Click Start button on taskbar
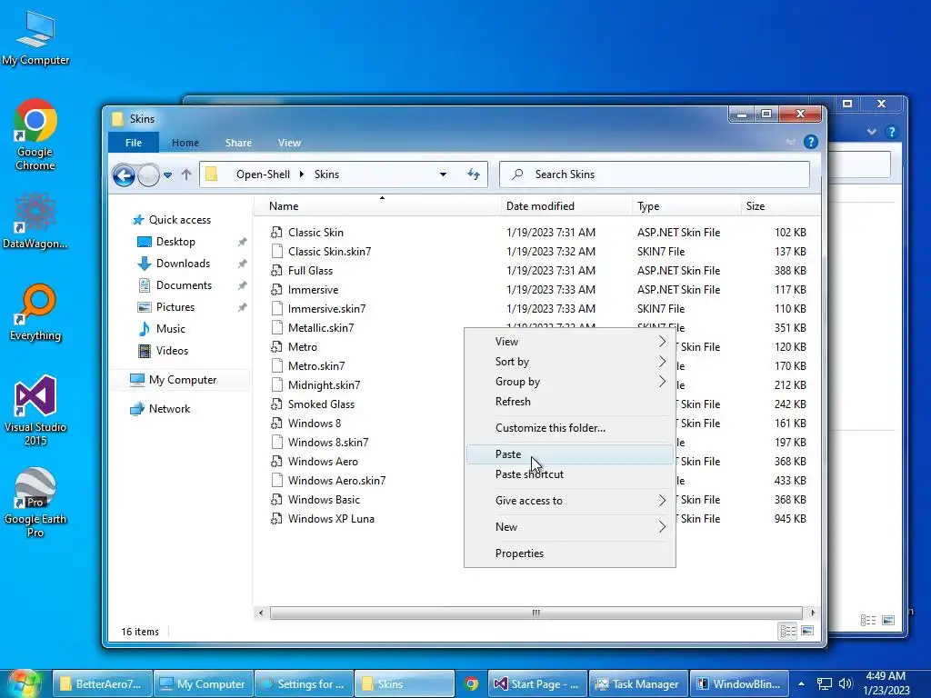 (x=23, y=683)
